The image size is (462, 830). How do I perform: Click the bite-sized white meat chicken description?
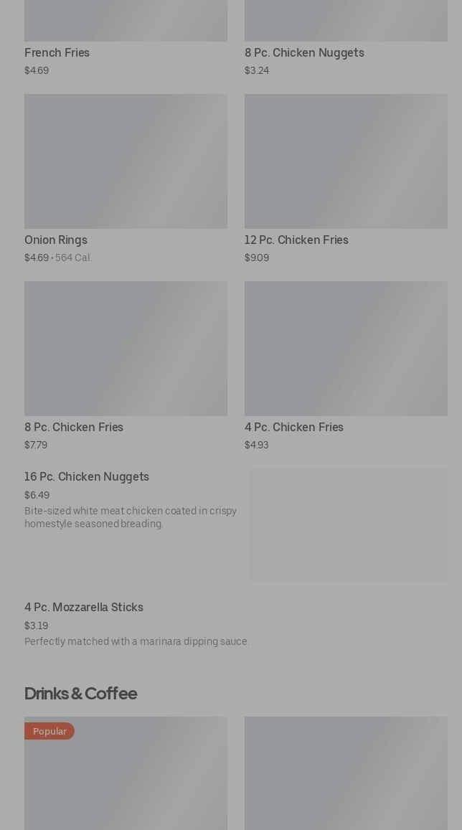pos(131,517)
